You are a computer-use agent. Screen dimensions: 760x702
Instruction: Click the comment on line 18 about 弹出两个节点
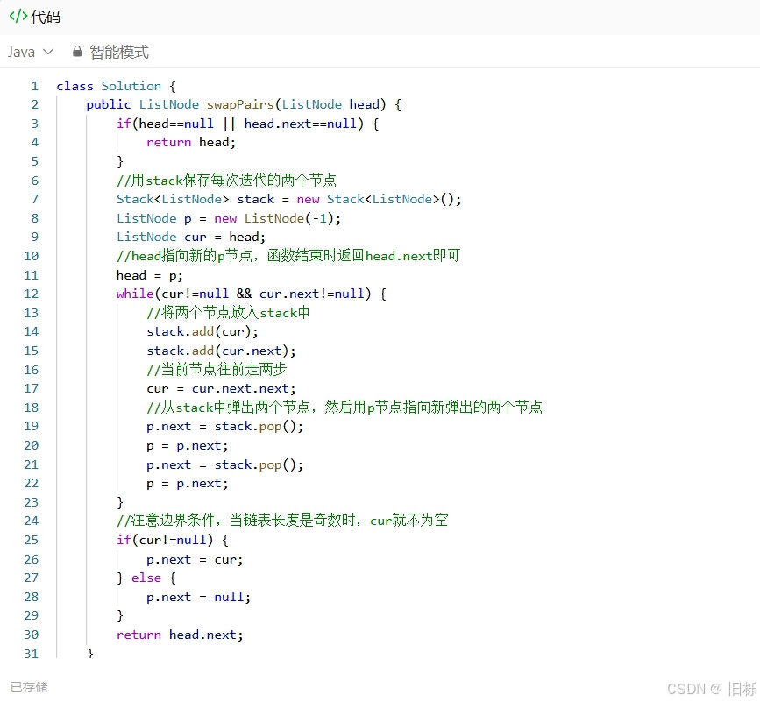click(x=344, y=407)
